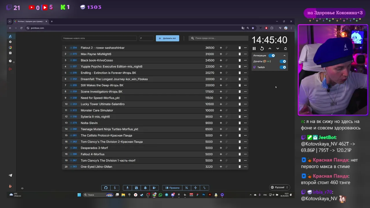Reset the auction timer

click(x=262, y=49)
